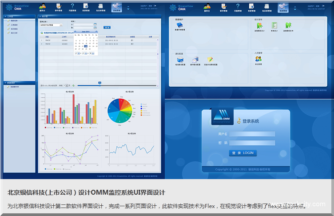Open 服务台 icon in right system-management screen
The height and width of the screenshot is (216, 334).
(207, 8)
